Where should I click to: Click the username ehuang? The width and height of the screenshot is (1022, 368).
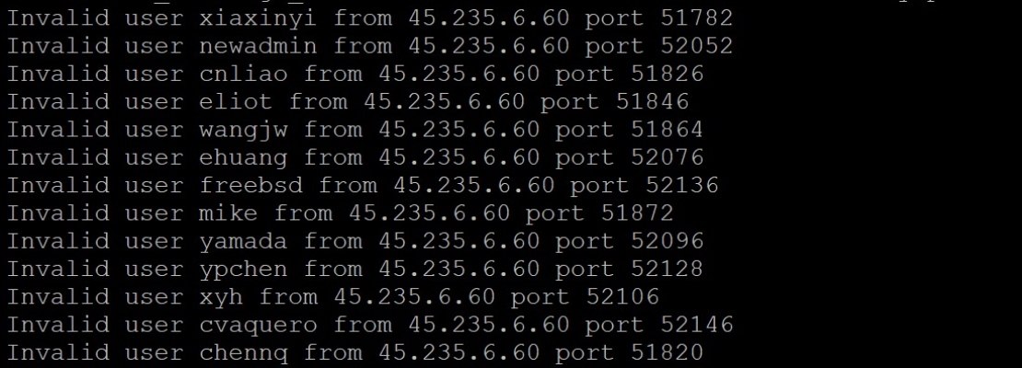[243, 159]
